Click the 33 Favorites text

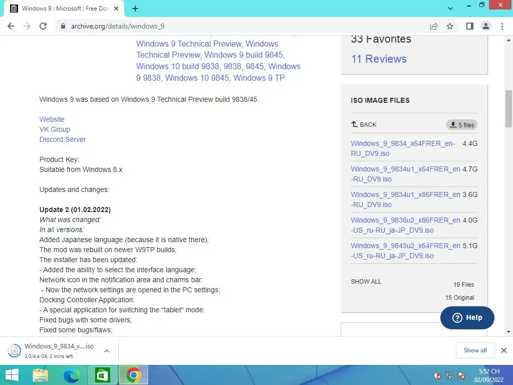tap(381, 39)
